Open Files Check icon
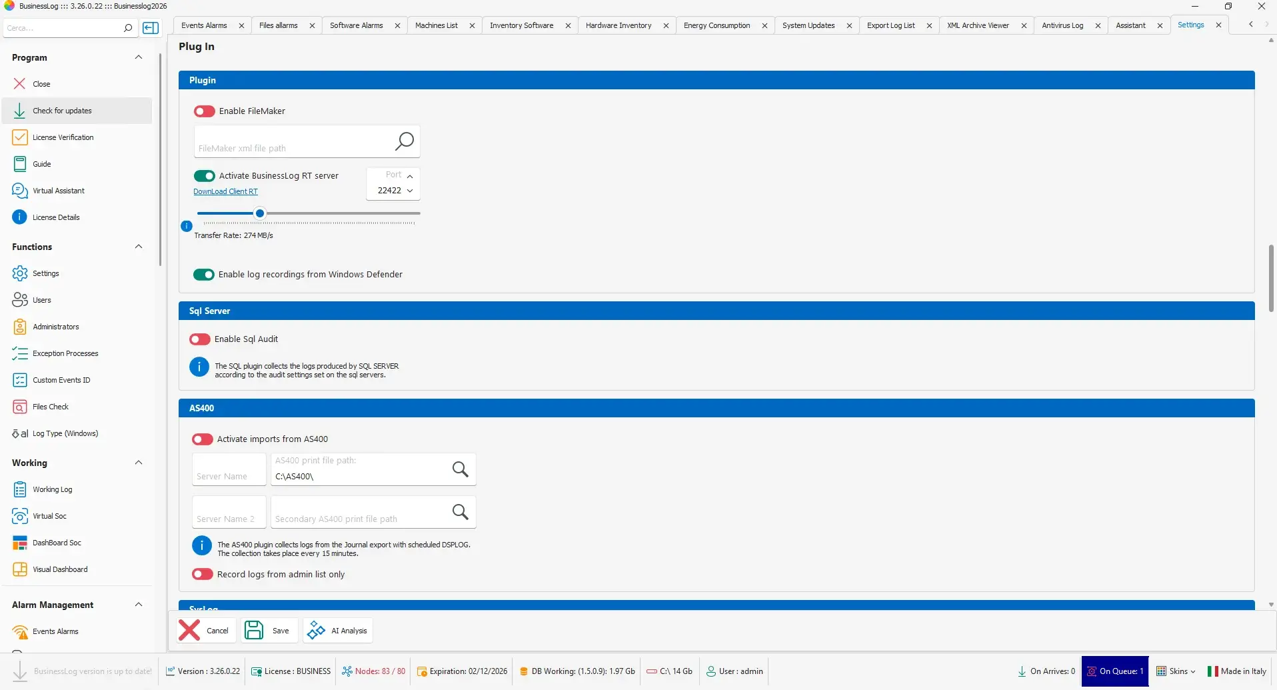 pyautogui.click(x=20, y=407)
